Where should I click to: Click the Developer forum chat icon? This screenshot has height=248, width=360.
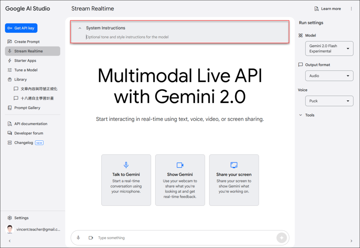(9, 133)
